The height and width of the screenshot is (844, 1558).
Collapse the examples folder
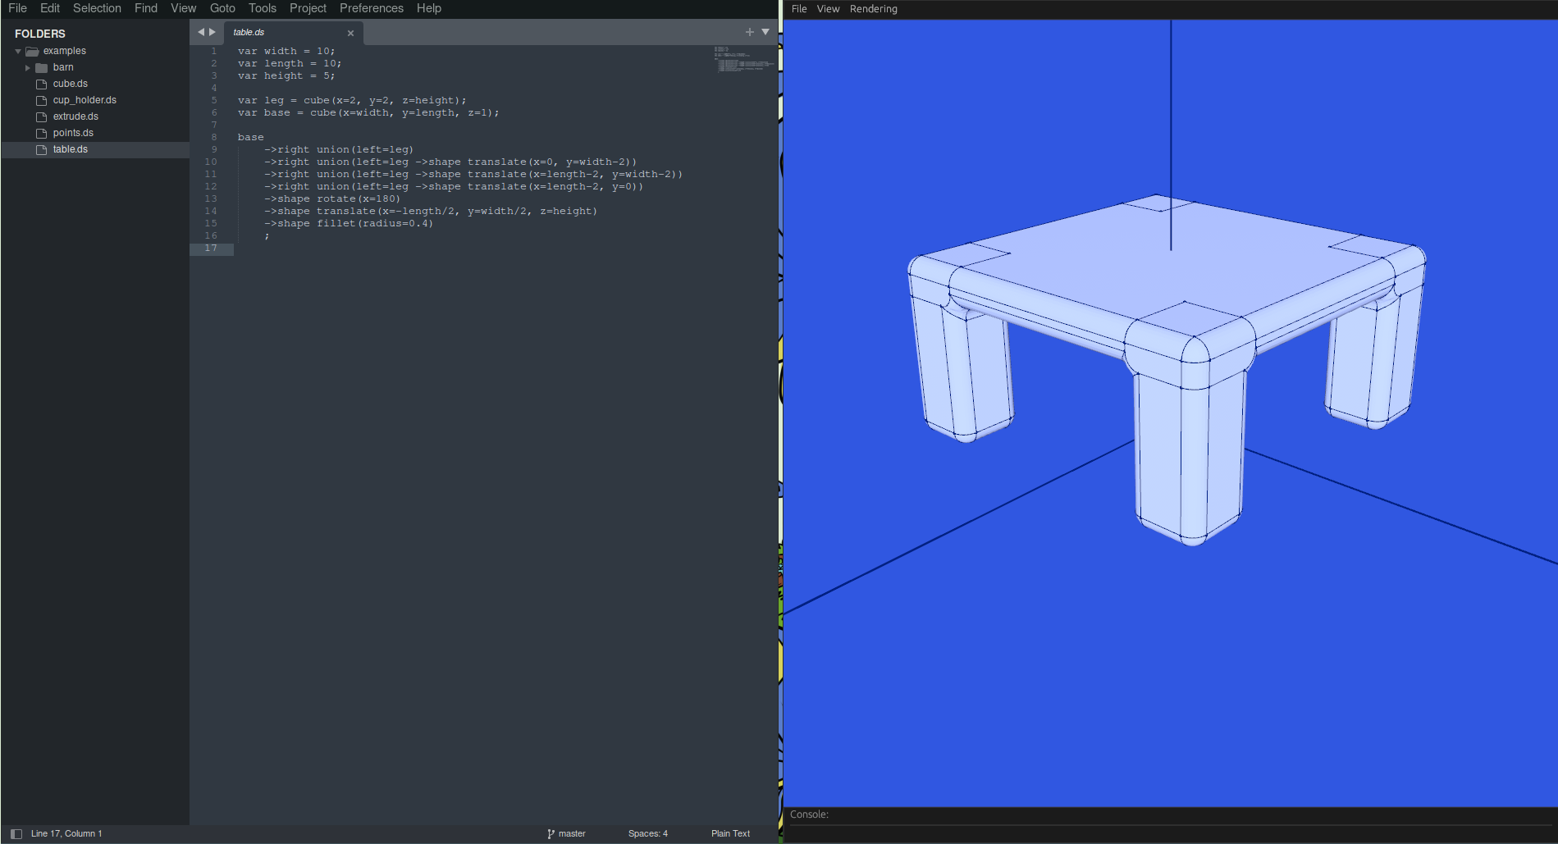click(x=17, y=51)
